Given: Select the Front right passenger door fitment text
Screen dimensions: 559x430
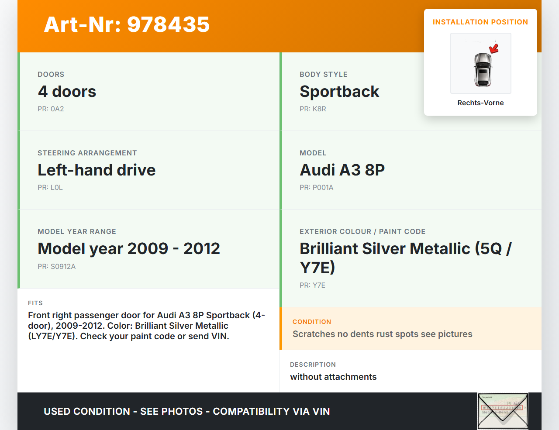Looking at the screenshot, I should [x=147, y=326].
